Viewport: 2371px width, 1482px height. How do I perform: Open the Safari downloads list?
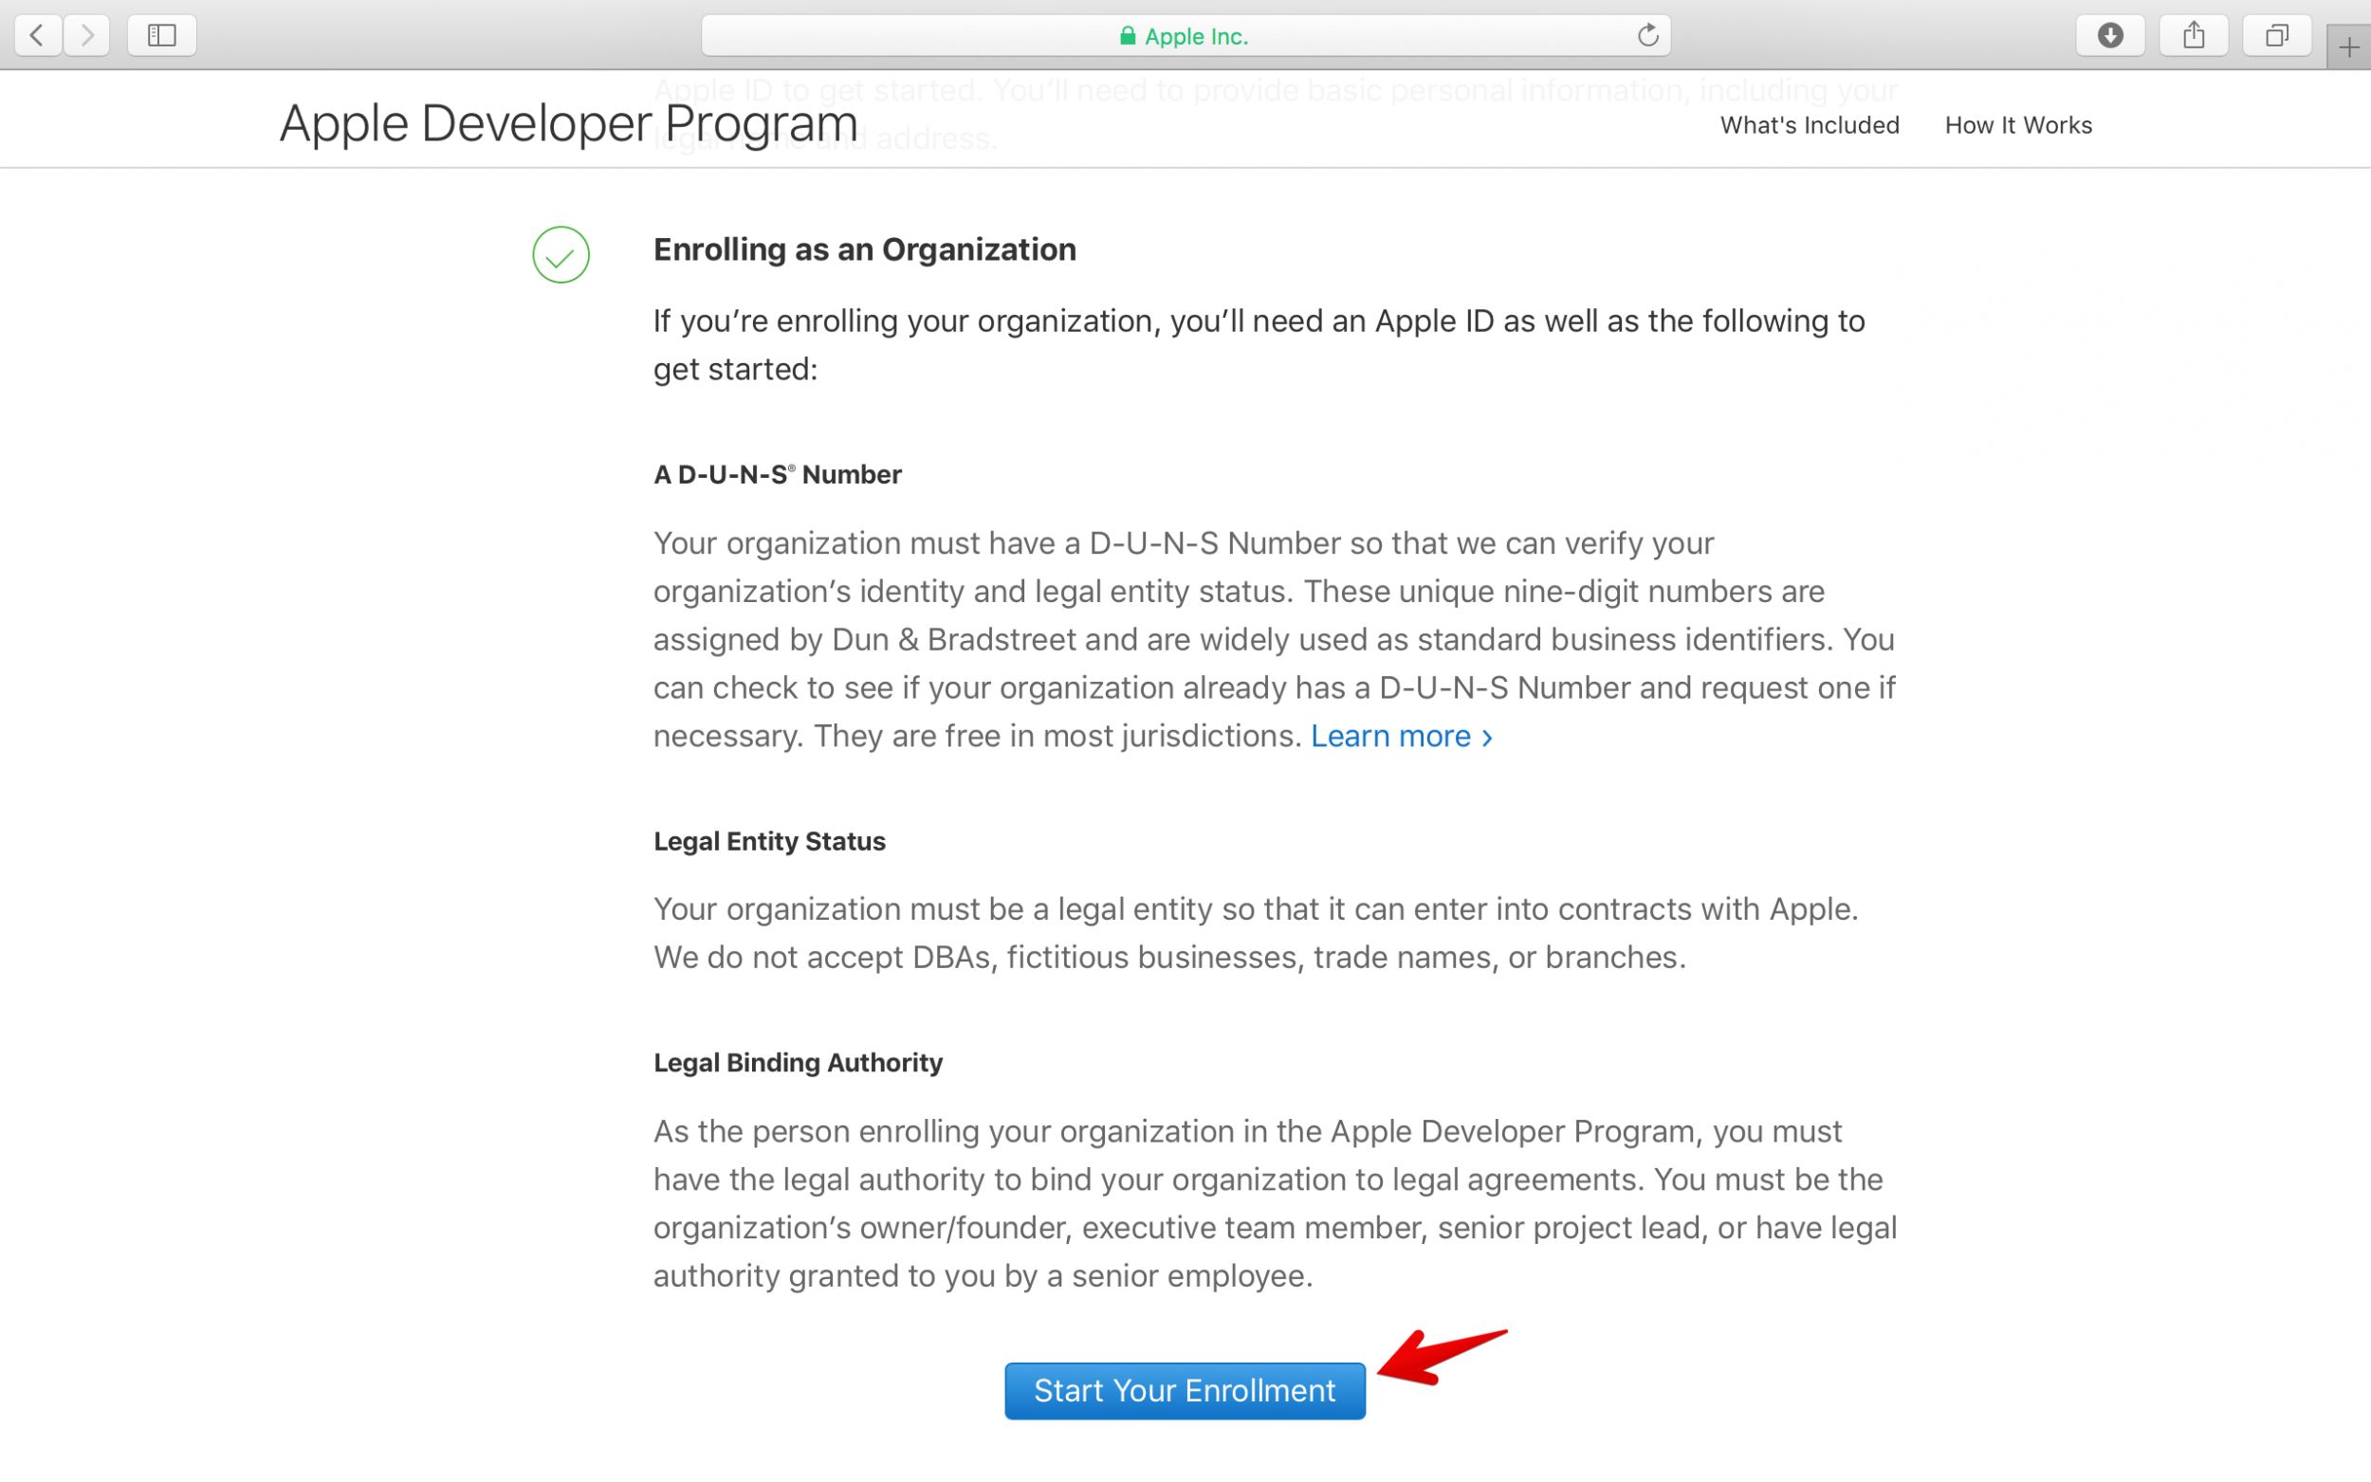[2110, 35]
